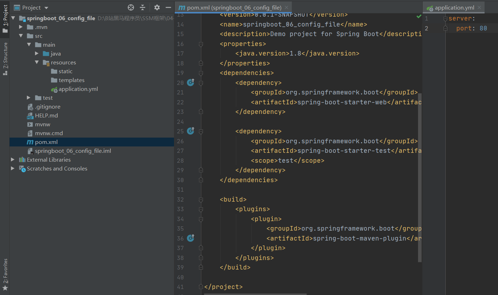This screenshot has height=295, width=498.
Task: Click the locate/scroll-from-source target icon
Action: point(131,7)
